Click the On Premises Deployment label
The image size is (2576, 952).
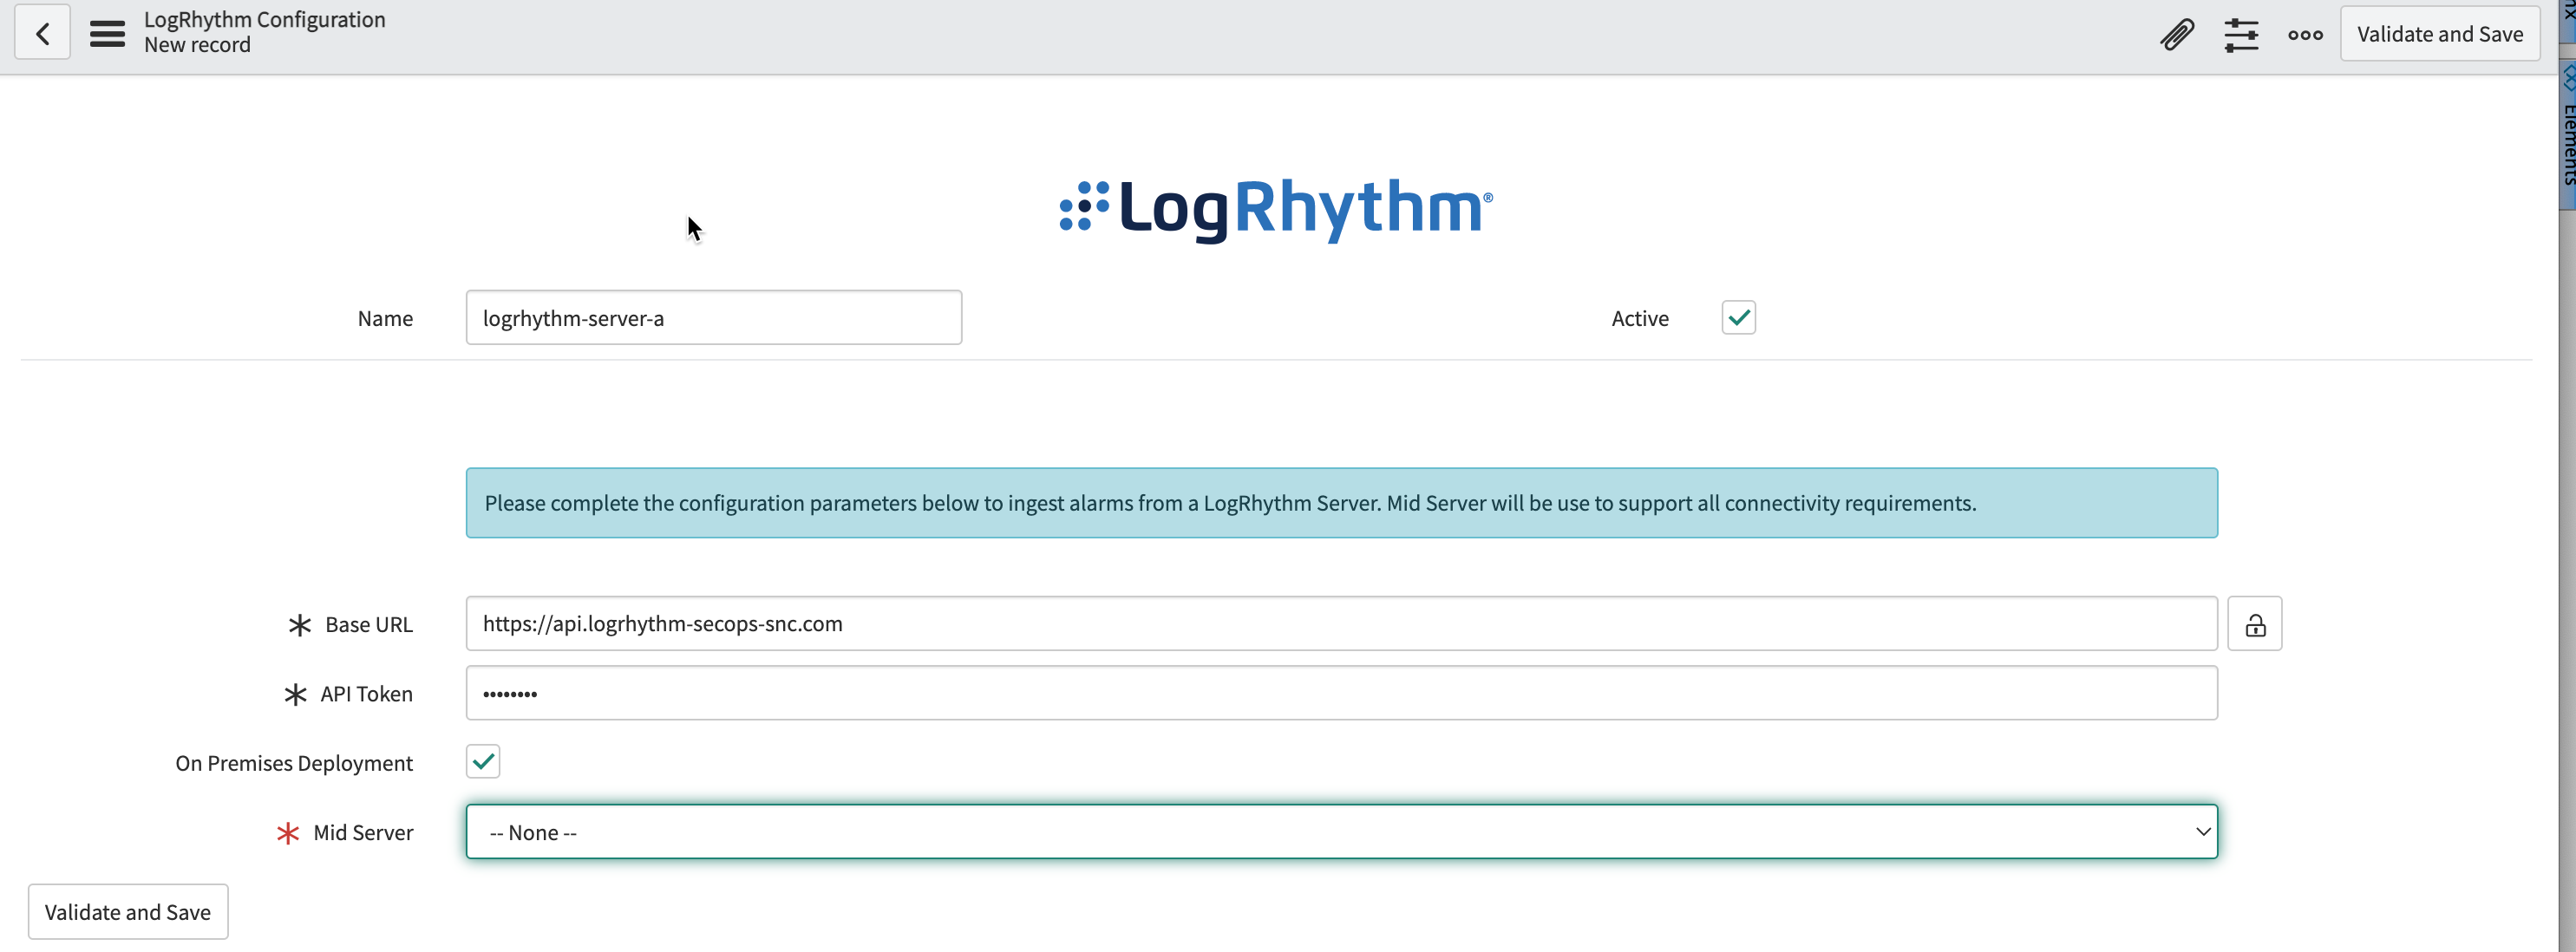point(294,764)
